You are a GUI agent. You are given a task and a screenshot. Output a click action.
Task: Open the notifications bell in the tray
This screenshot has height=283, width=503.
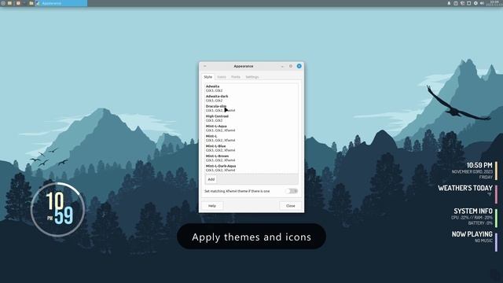coord(449,3)
